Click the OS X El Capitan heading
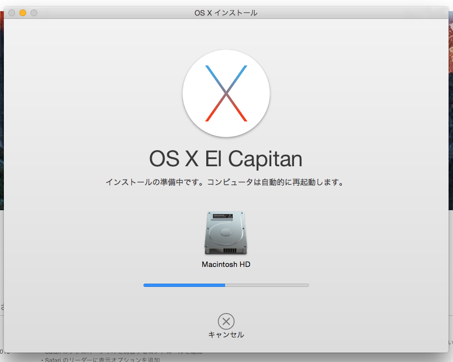 click(226, 158)
